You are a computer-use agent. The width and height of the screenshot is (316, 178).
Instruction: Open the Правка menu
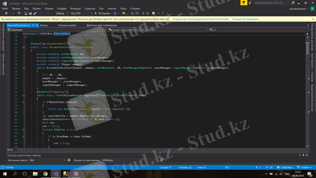16,8
